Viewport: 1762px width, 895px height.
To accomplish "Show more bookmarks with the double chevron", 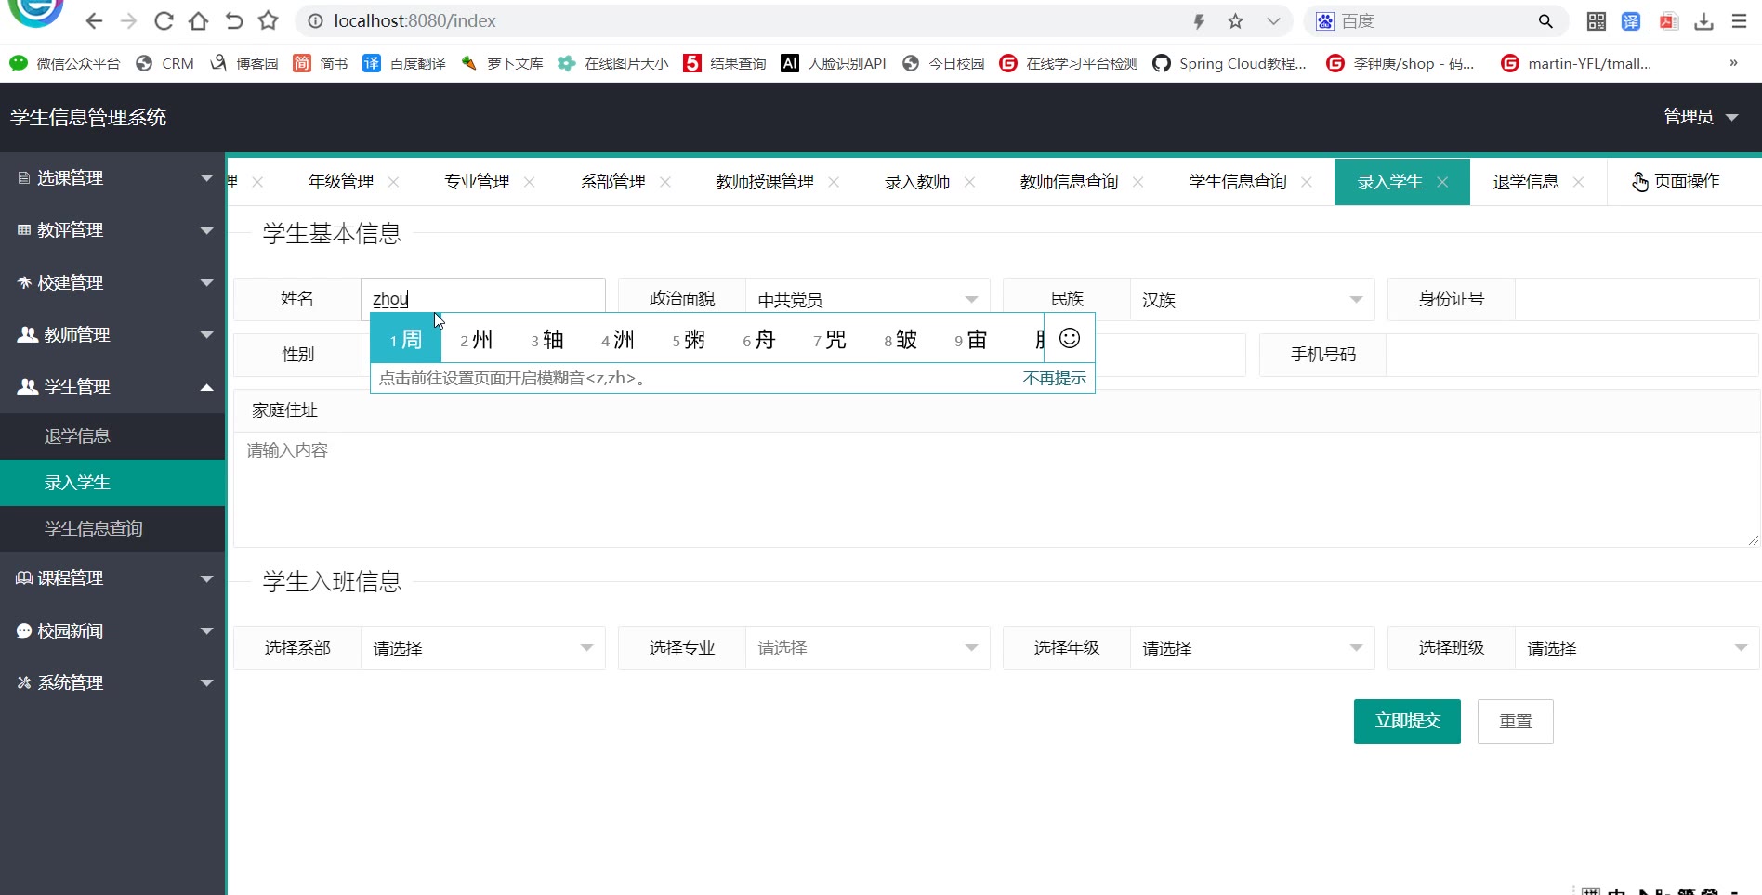I will (1733, 63).
